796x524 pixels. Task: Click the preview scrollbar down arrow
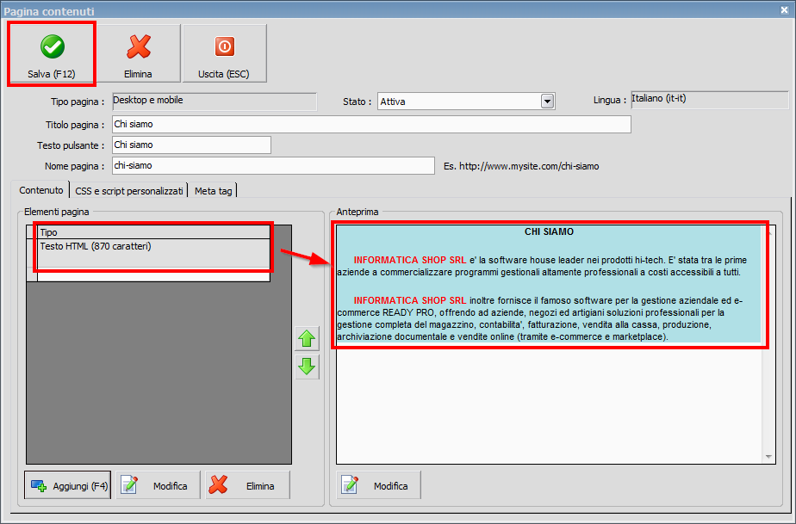[768, 457]
